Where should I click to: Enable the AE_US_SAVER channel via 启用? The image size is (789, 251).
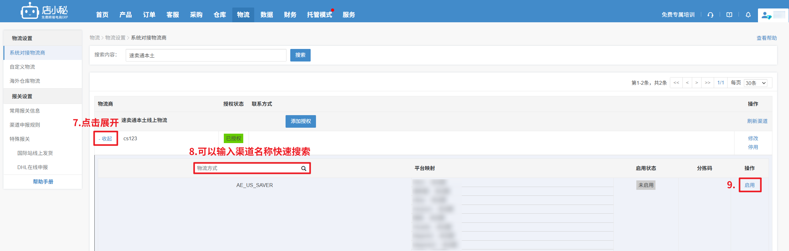[x=750, y=185]
